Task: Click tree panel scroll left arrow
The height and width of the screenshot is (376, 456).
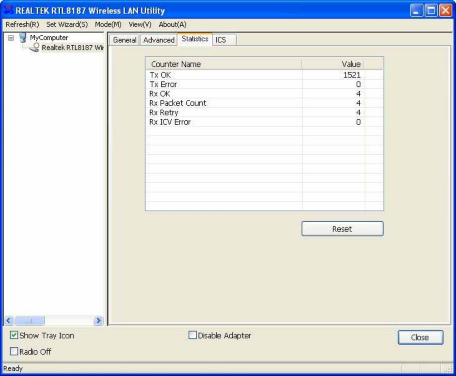Action: (x=8, y=321)
